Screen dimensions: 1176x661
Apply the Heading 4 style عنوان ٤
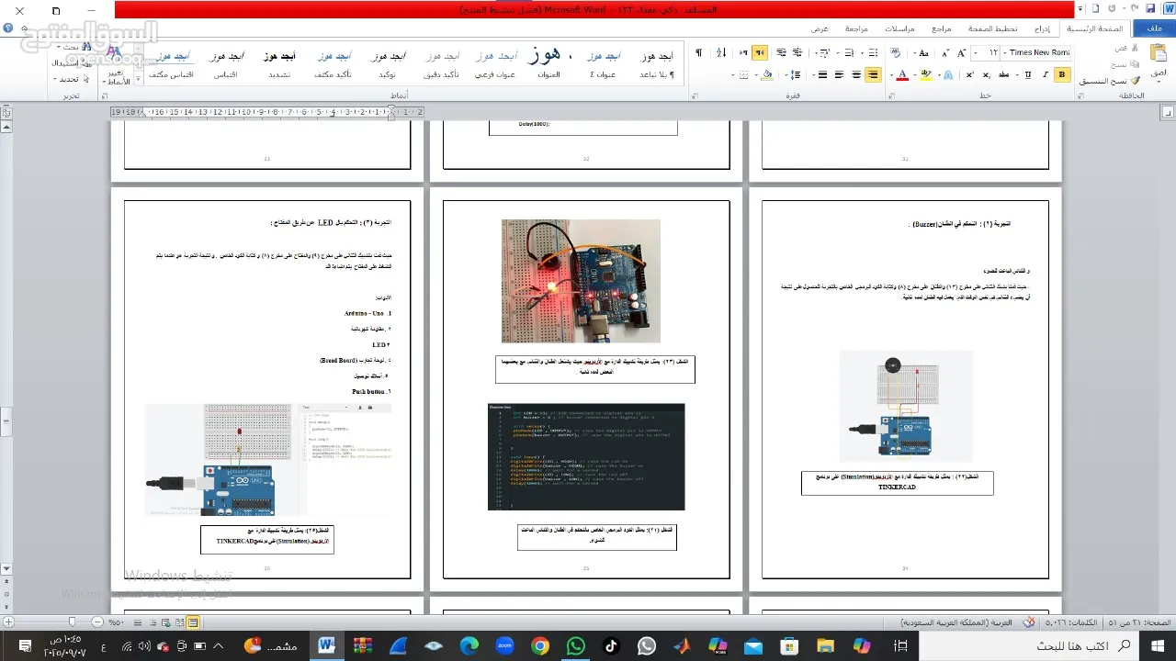(603, 63)
